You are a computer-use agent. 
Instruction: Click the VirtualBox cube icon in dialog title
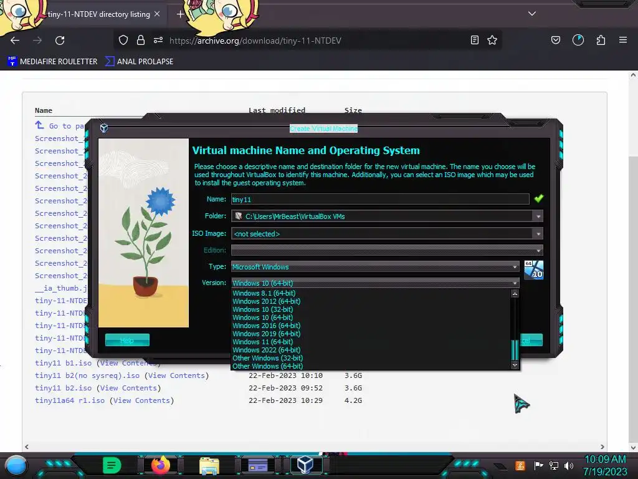coord(104,128)
